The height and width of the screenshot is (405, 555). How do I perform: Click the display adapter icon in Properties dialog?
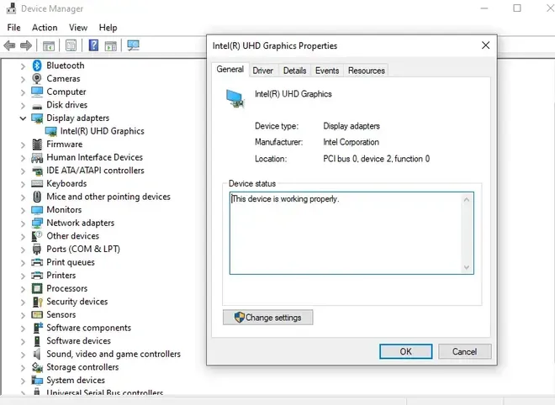click(x=235, y=98)
